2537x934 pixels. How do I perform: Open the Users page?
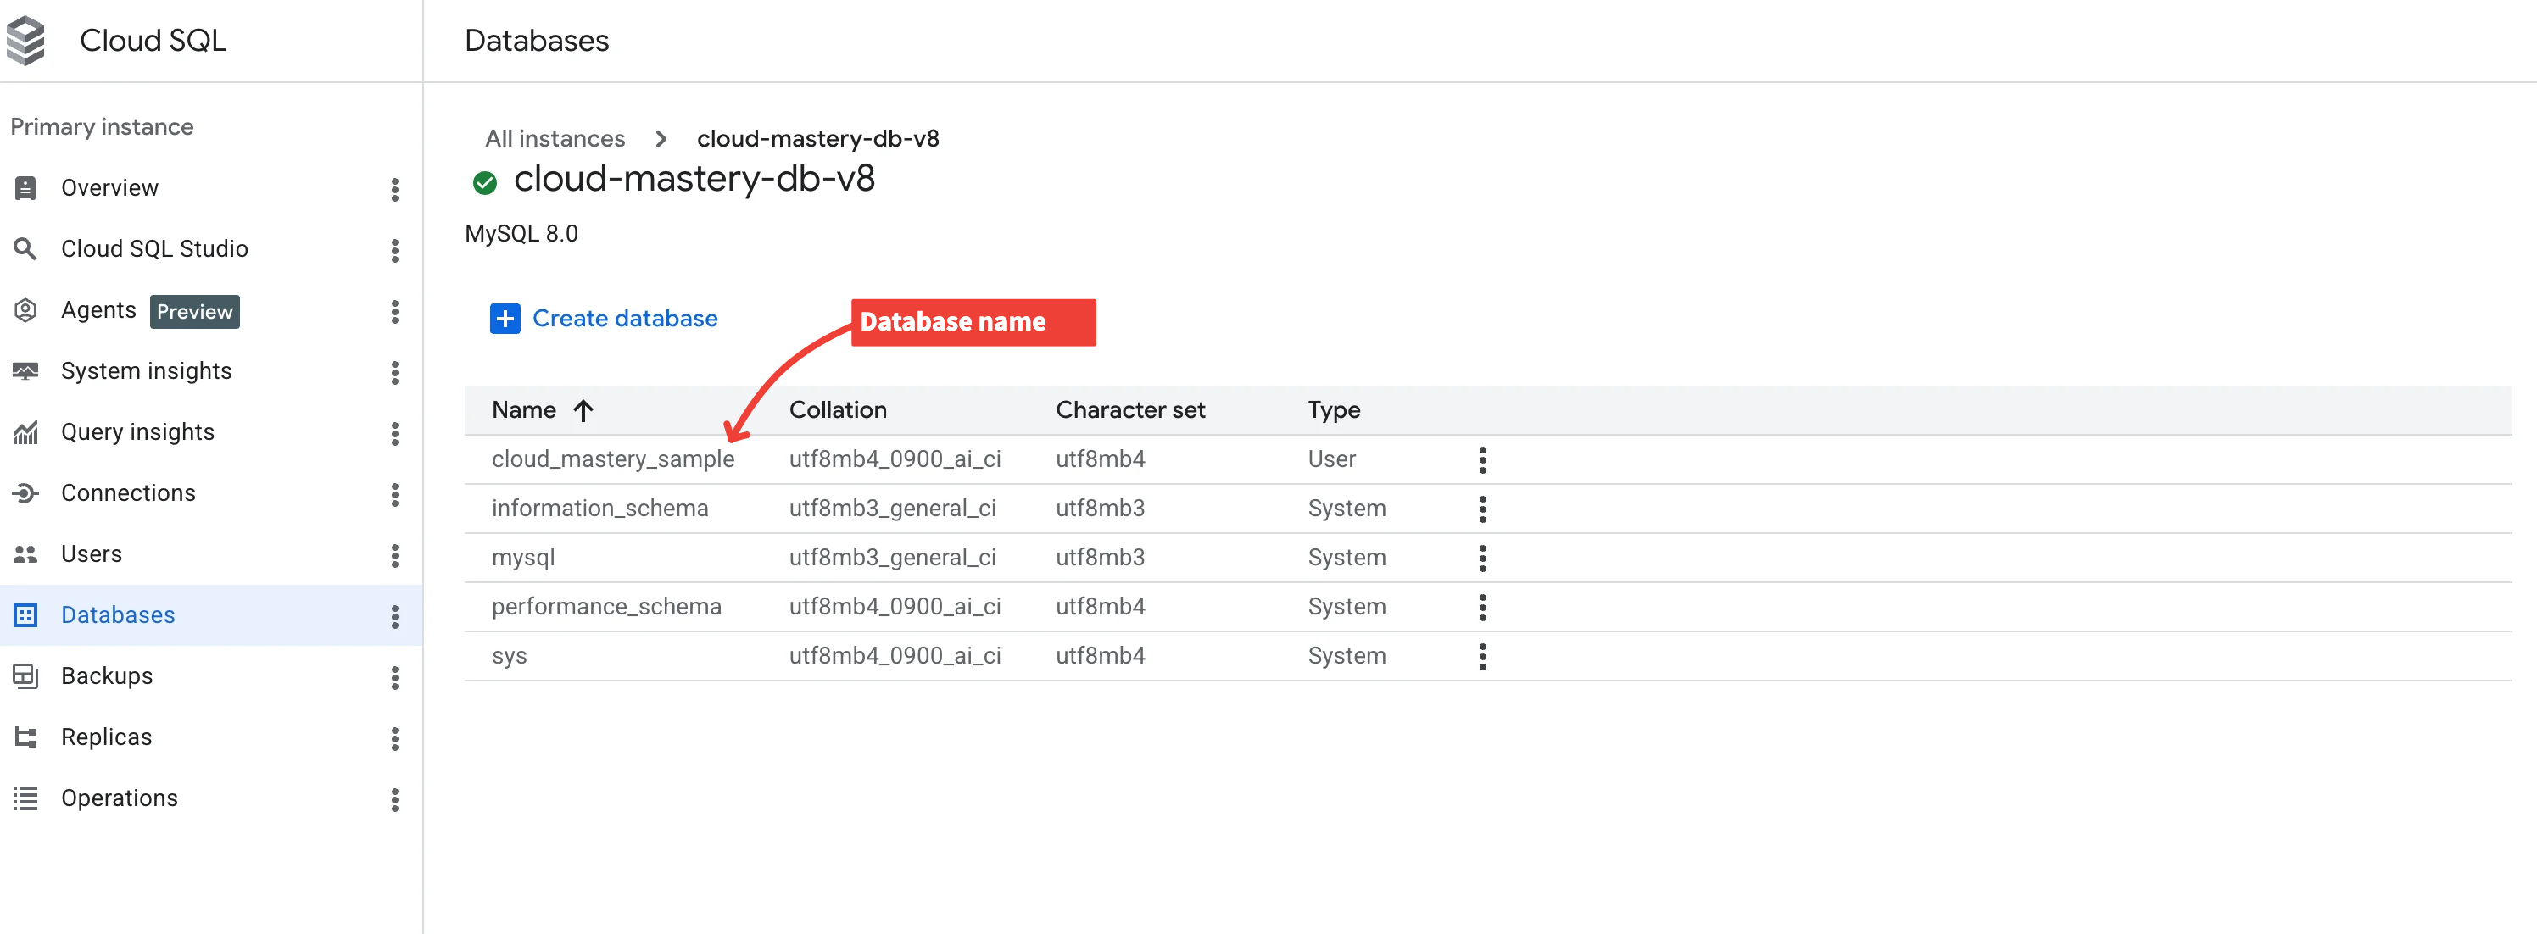pos(92,554)
